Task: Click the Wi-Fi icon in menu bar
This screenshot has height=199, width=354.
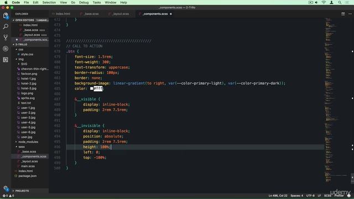Action: click(x=324, y=2)
